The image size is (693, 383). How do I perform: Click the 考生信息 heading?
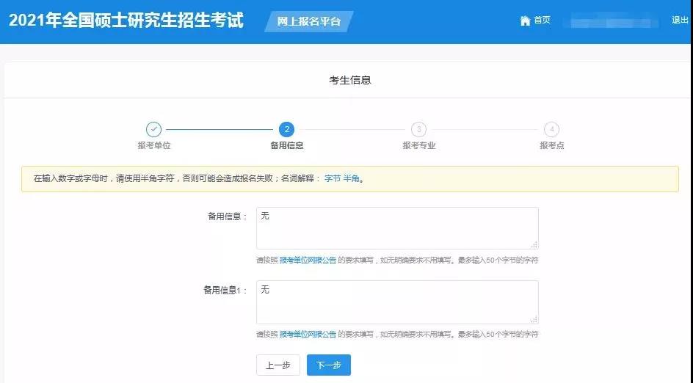(350, 81)
